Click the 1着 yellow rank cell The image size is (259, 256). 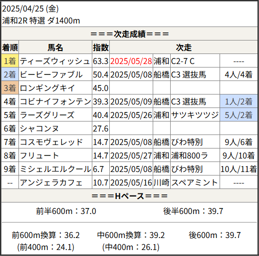(10, 60)
